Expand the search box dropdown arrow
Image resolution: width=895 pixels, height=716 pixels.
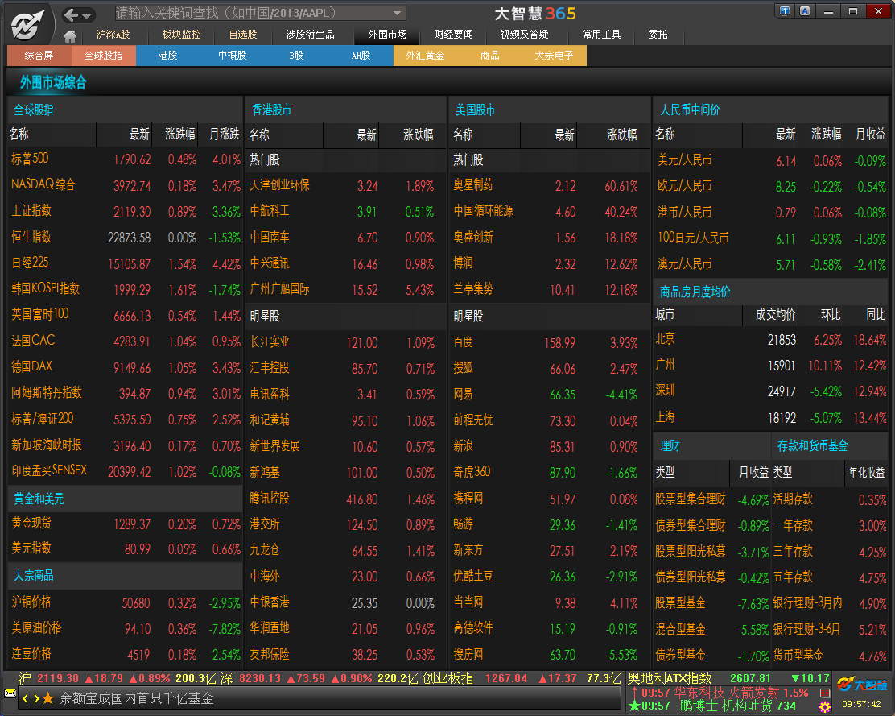pyautogui.click(x=398, y=14)
